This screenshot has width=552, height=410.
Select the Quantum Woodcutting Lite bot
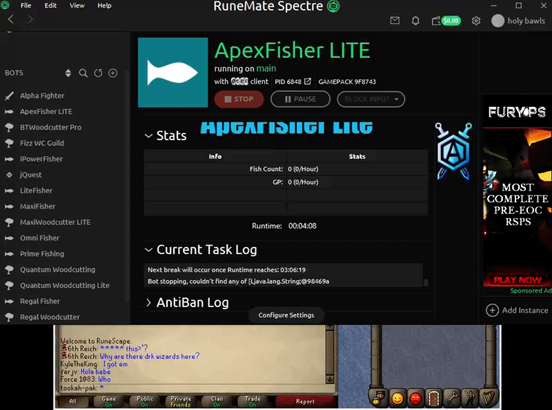point(64,286)
